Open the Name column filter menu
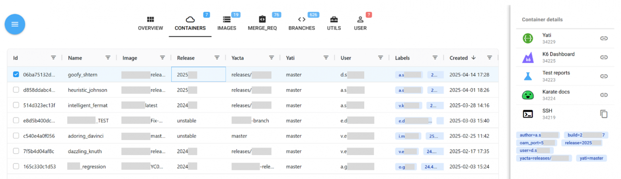 coord(108,58)
